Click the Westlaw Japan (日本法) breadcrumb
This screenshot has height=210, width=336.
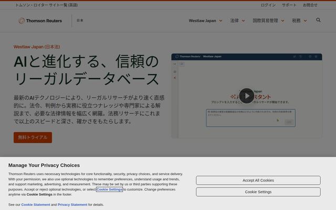pos(37,47)
